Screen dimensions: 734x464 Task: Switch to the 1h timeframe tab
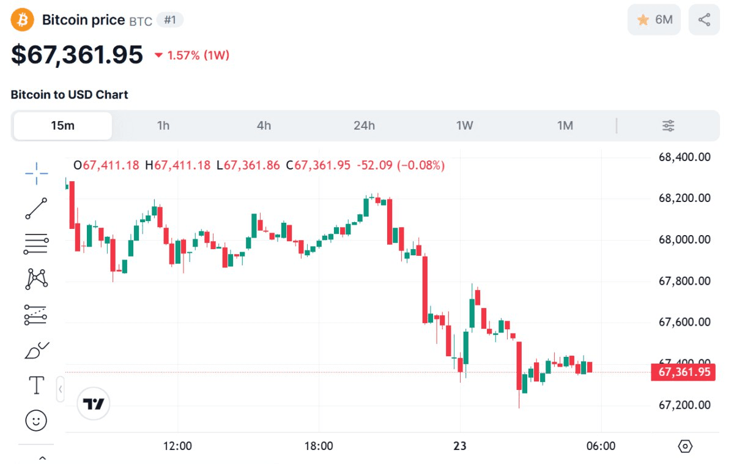tap(163, 126)
